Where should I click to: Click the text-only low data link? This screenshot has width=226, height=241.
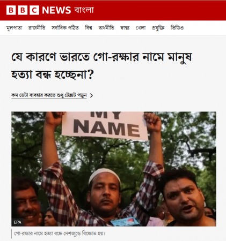[49, 95]
